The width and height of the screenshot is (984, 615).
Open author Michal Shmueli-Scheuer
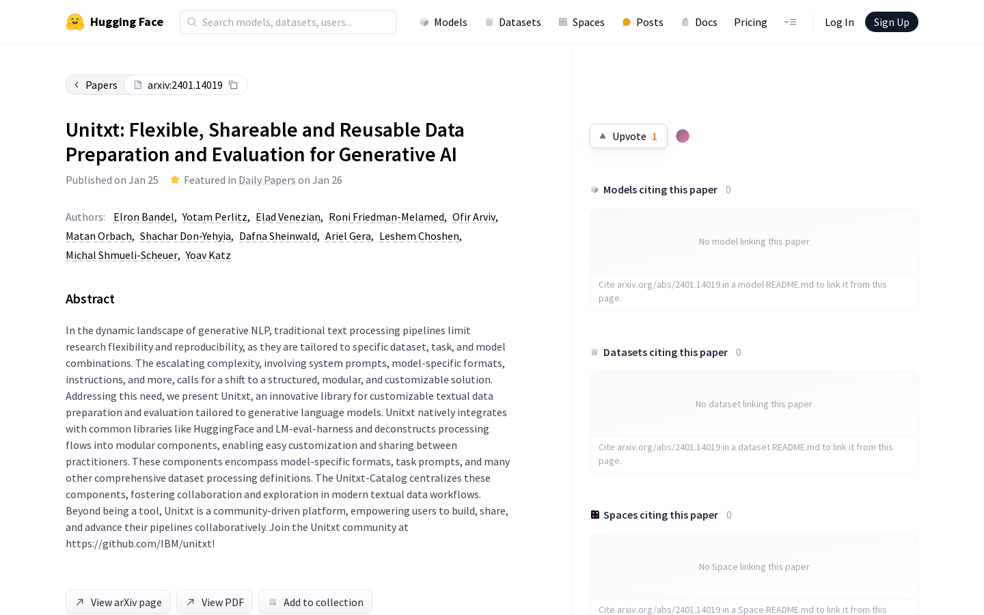[x=122, y=255]
